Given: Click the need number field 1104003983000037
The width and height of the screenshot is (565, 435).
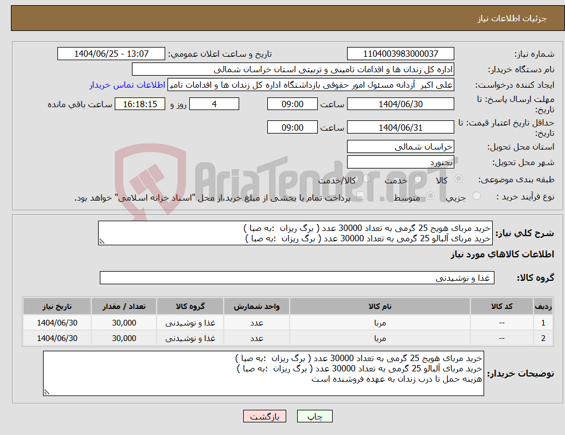Looking at the screenshot, I should [400, 53].
